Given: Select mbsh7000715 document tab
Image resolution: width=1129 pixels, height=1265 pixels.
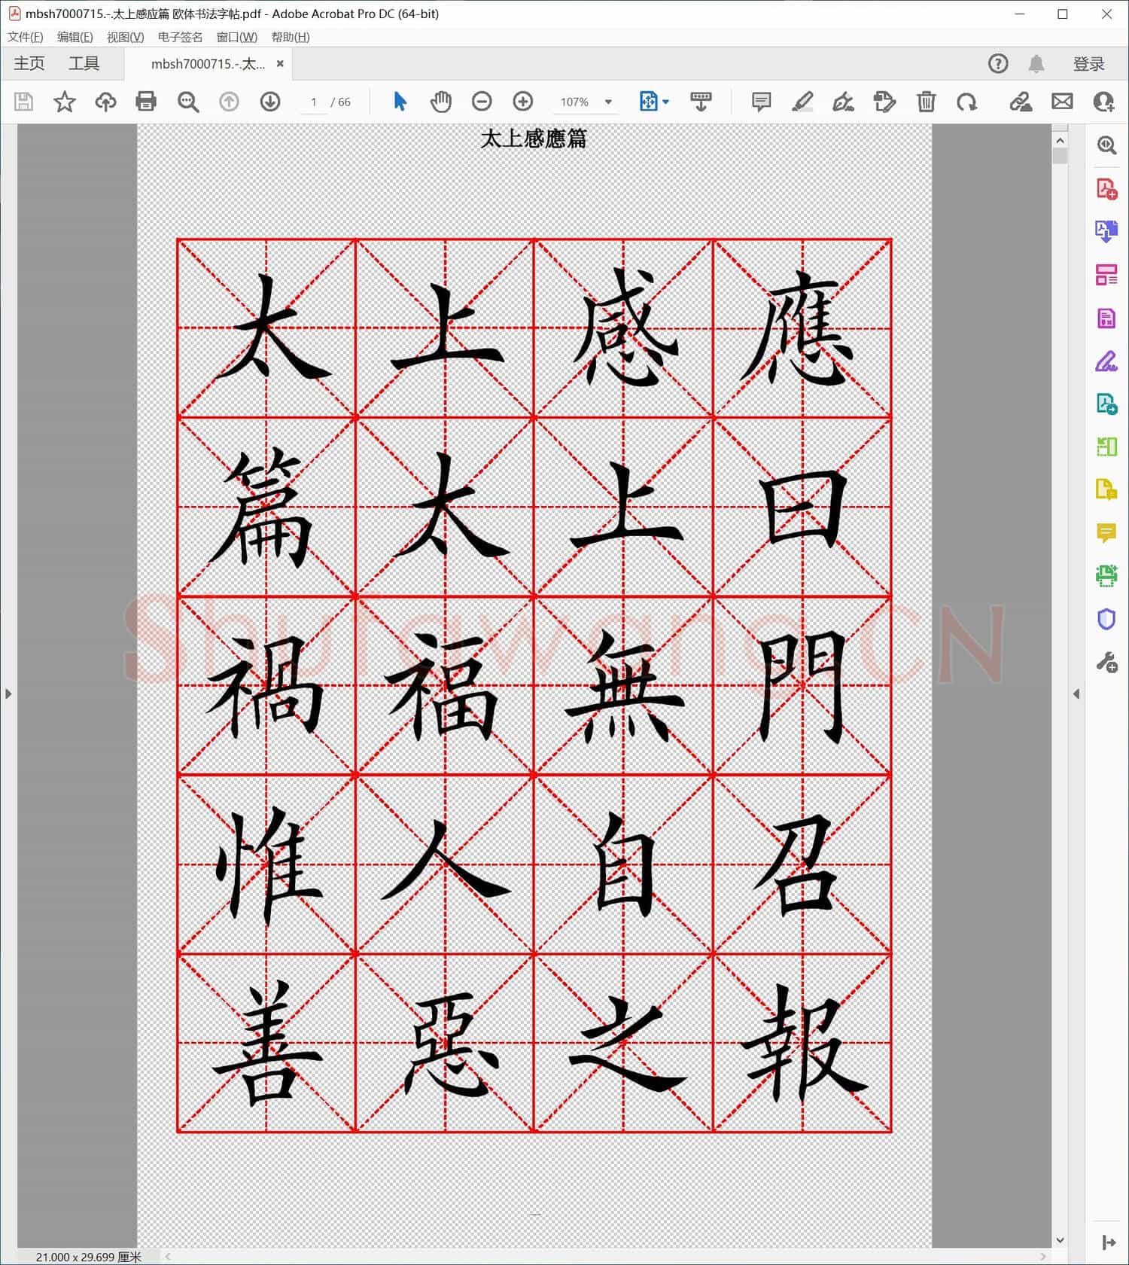Looking at the screenshot, I should [208, 64].
